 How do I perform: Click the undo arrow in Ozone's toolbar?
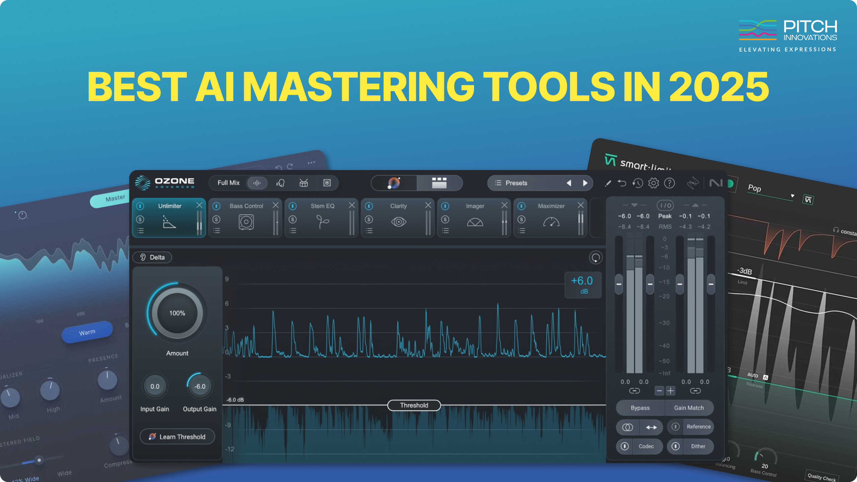coord(622,183)
